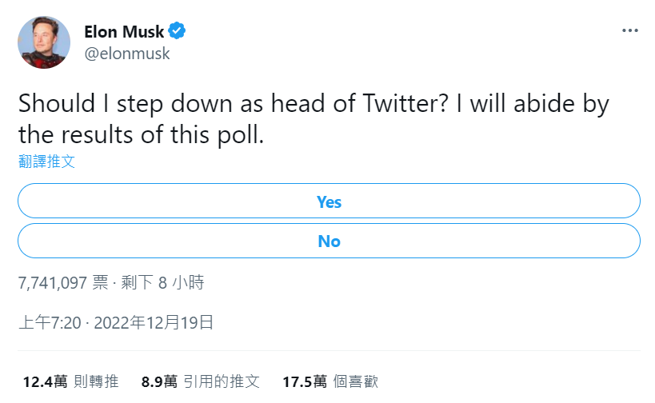Open the 則轉推 retweets list
The image size is (655, 403).
[x=97, y=381]
